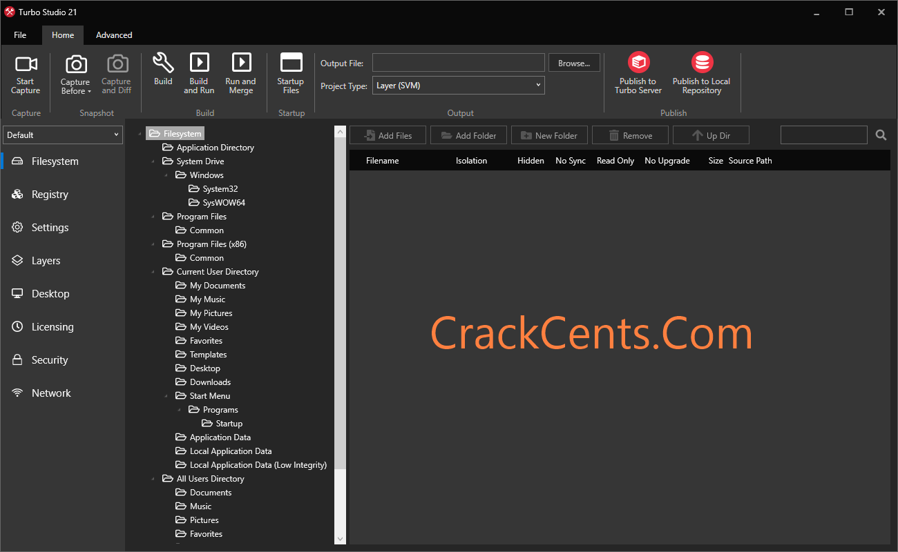Sort by the Filename column header

click(382, 161)
